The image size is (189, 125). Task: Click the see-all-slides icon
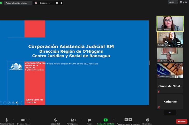[x=13, y=103]
